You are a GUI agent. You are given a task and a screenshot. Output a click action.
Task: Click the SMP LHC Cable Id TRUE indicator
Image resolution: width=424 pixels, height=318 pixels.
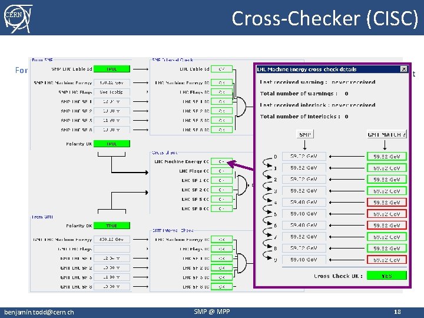click(x=112, y=69)
